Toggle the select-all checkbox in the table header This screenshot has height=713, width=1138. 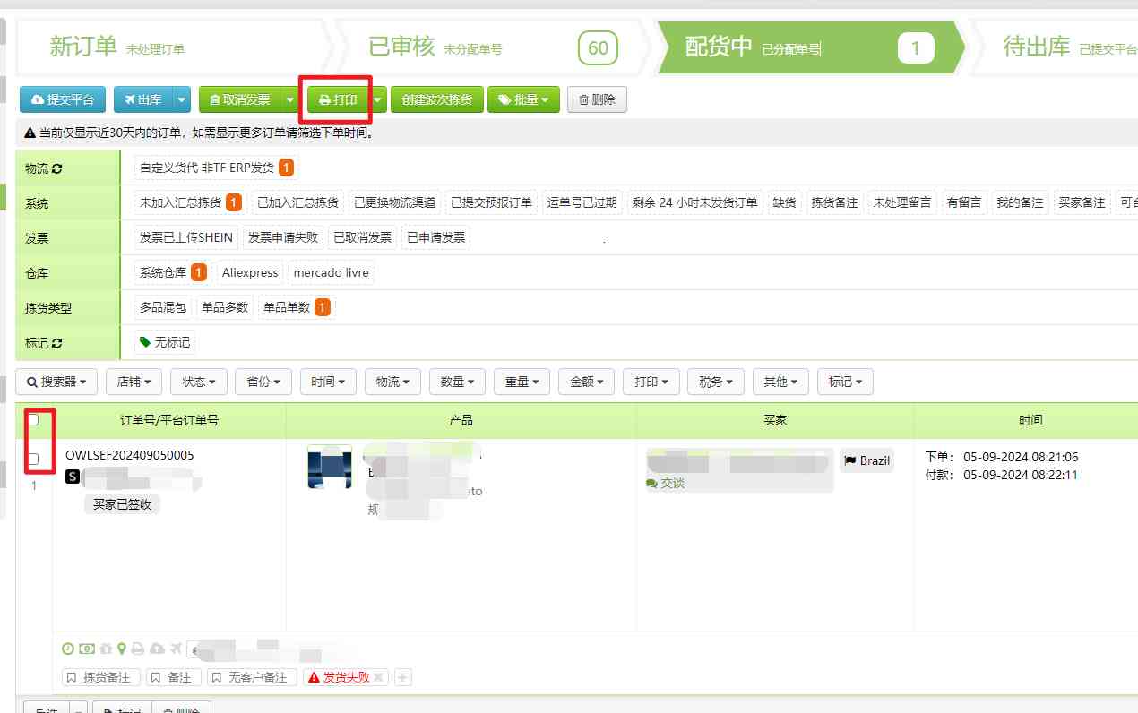(33, 419)
